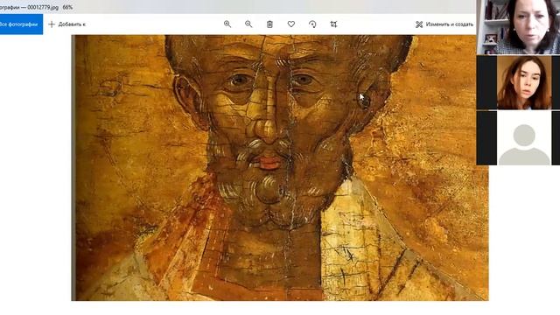
Task: Select the crop tool icon
Action: [x=333, y=24]
